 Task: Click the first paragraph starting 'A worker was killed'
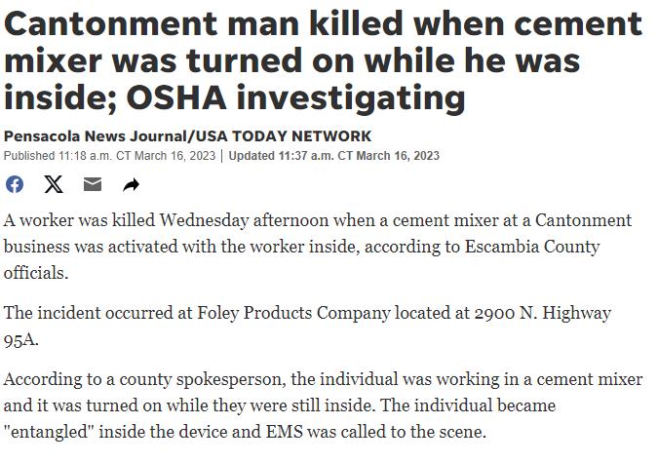click(x=318, y=247)
